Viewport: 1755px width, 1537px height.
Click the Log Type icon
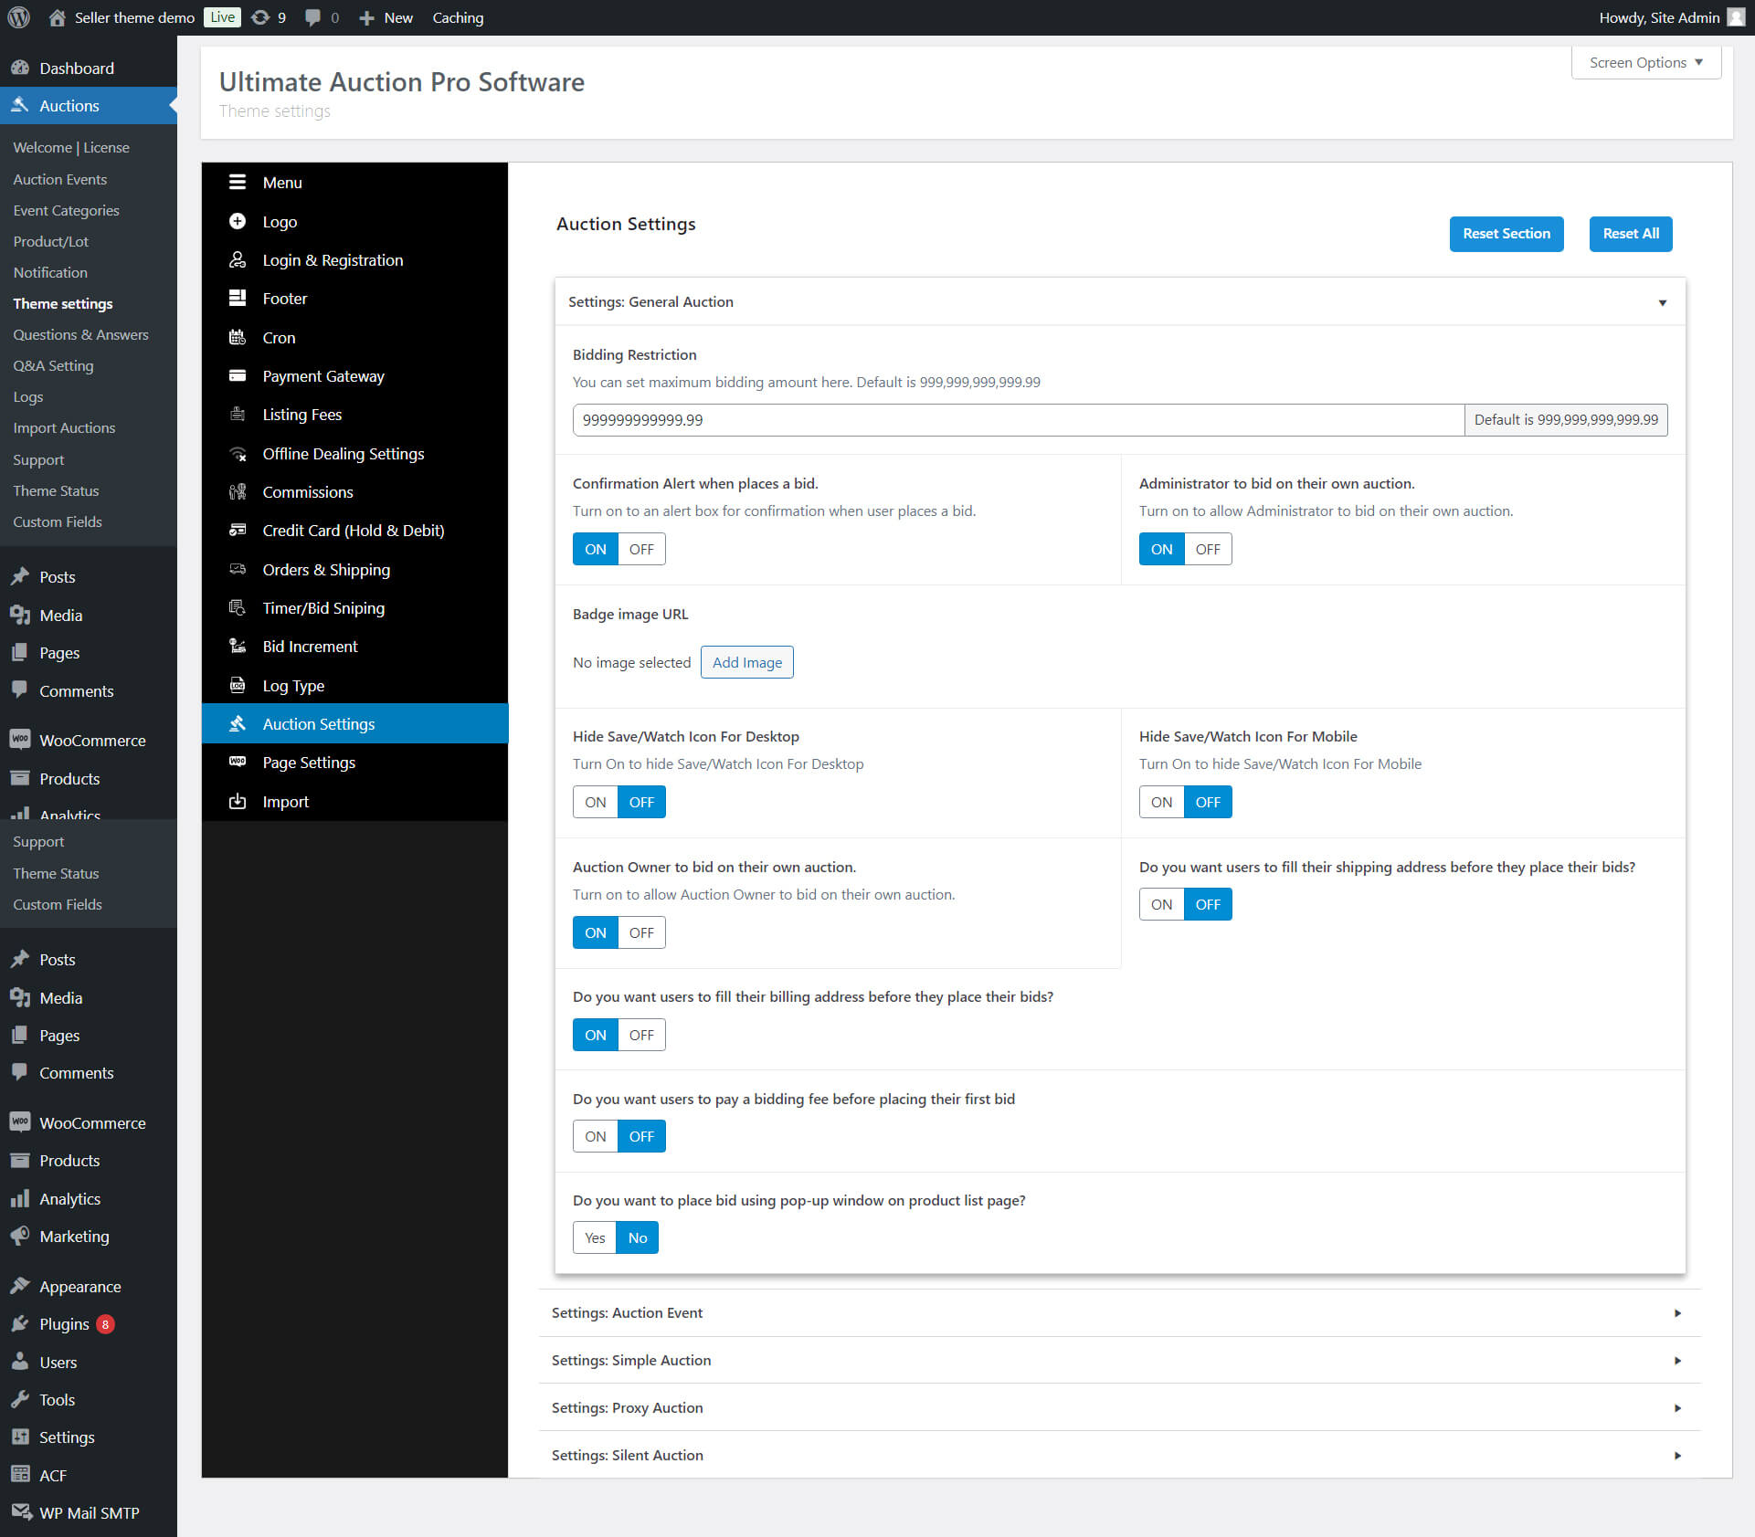[x=238, y=686]
